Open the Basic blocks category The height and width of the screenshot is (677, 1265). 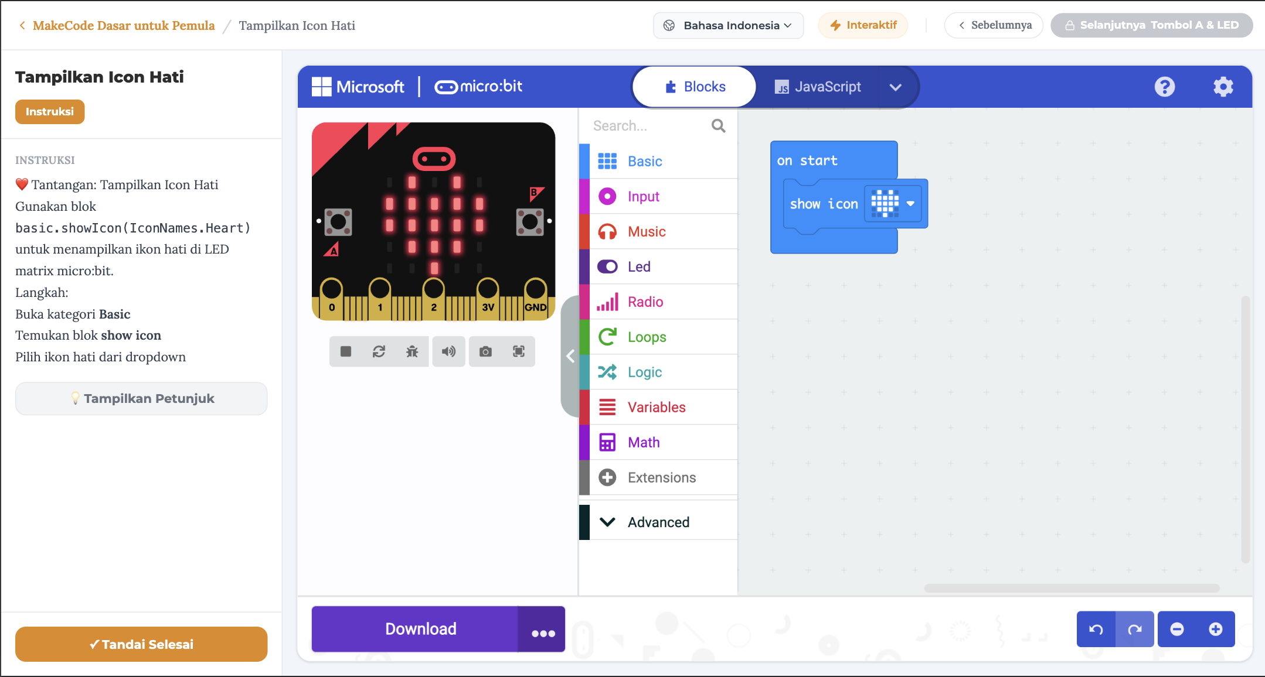coord(658,161)
